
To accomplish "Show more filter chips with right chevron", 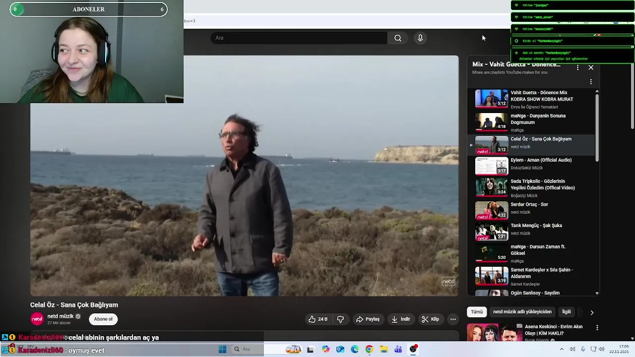I will tap(591, 312).
